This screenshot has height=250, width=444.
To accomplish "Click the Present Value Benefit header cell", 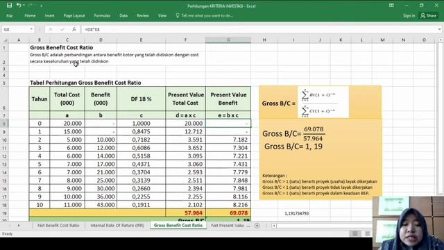I will coord(228,99).
